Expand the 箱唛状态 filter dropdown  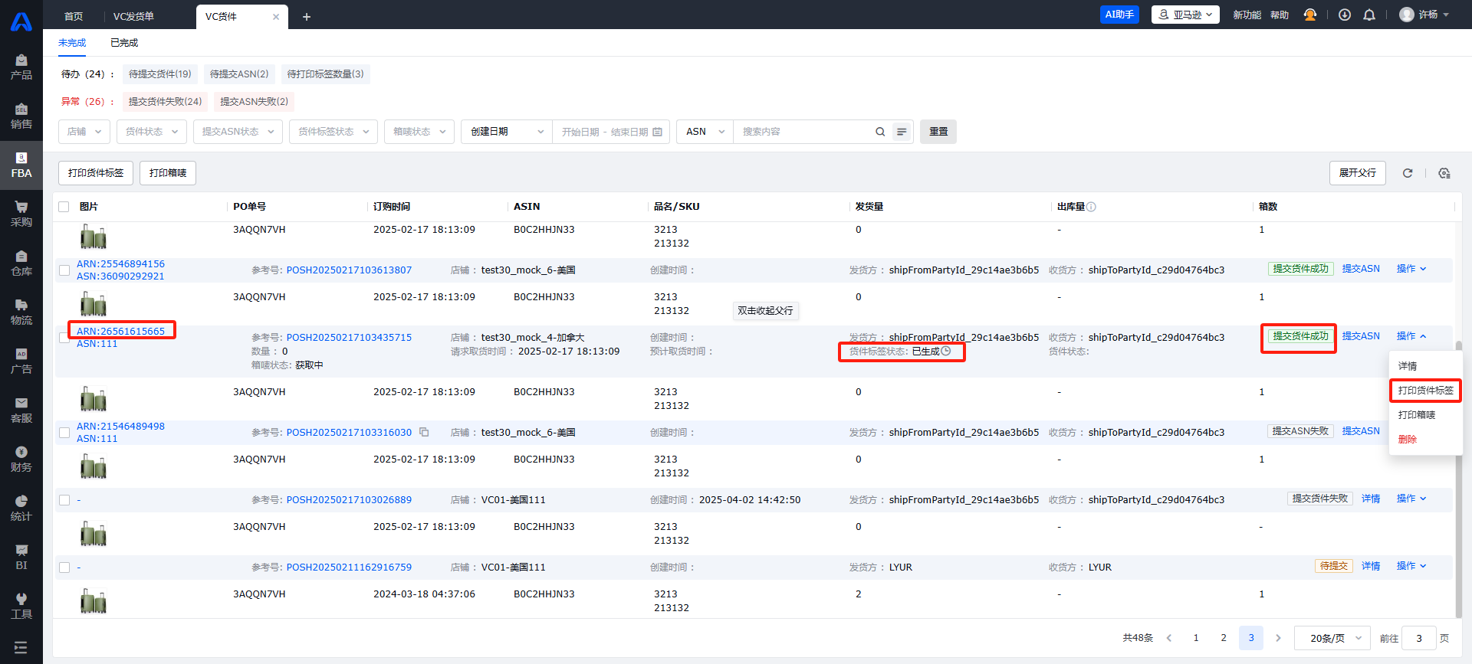click(419, 132)
